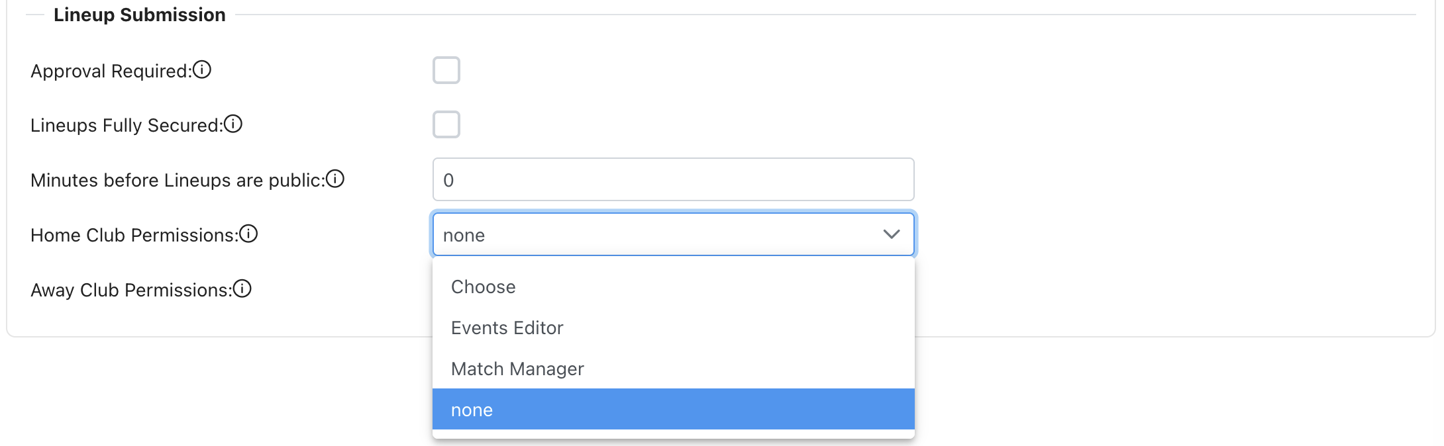Click the Minutes before Lineups are public label
The width and height of the screenshot is (1444, 446).
click(x=178, y=180)
